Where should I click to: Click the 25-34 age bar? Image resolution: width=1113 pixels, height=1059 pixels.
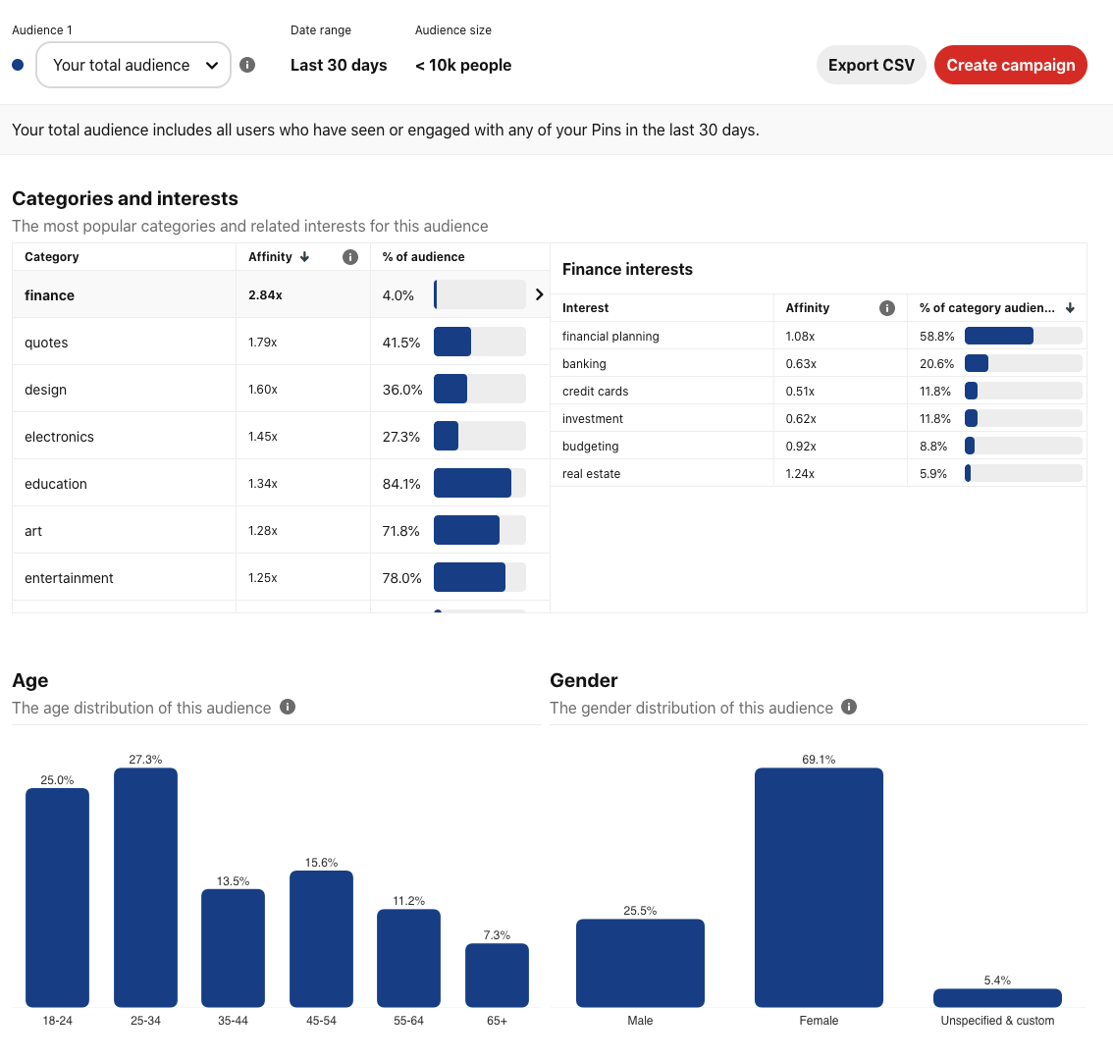(145, 887)
